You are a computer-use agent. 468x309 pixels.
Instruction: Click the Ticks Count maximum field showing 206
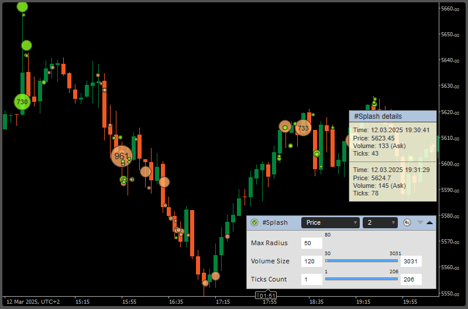point(411,279)
